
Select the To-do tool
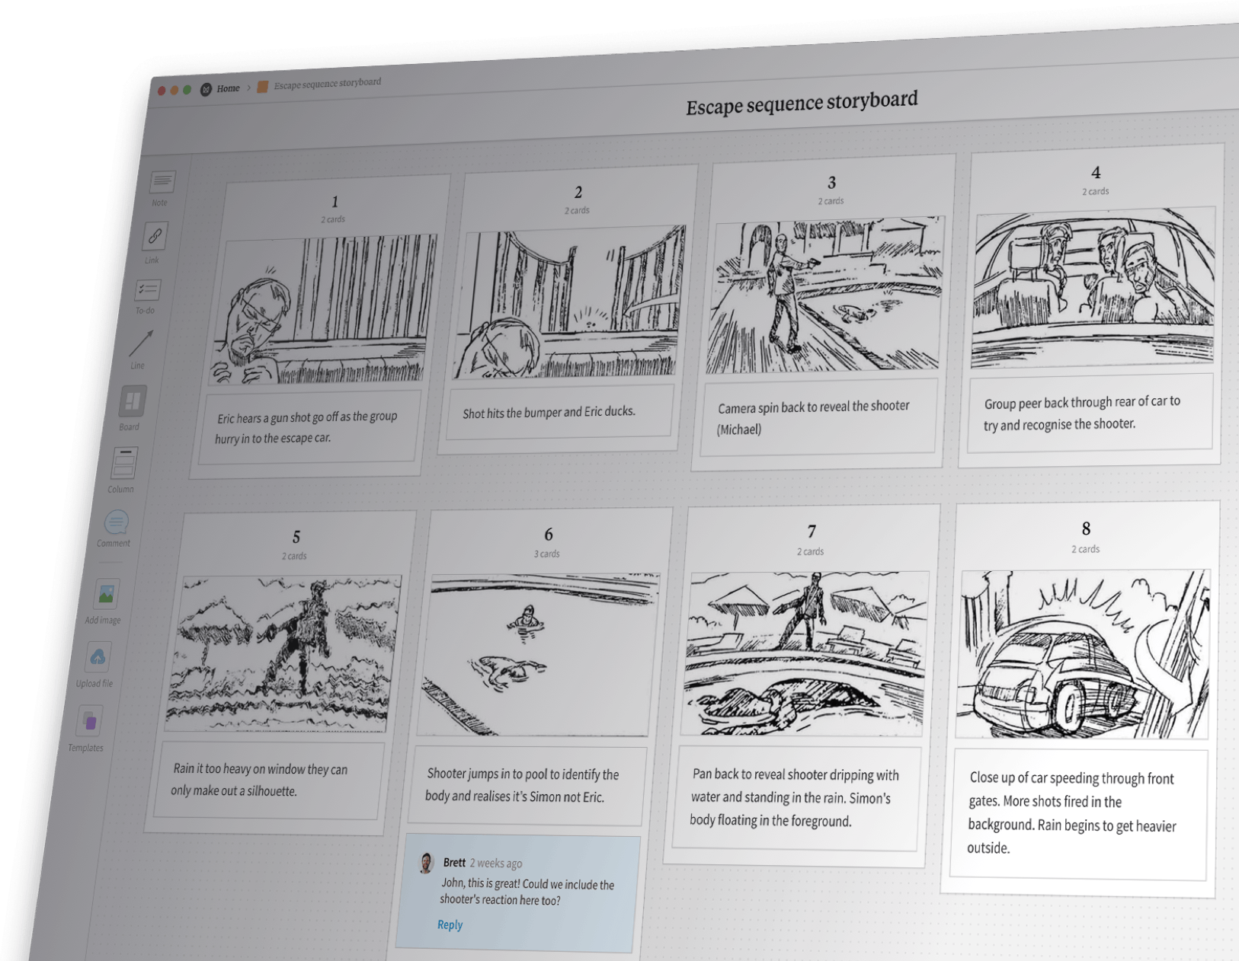(x=147, y=291)
